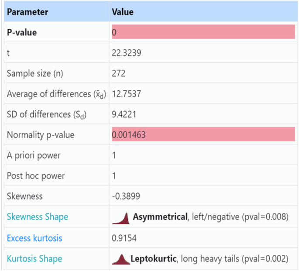
Task: Open the Excess kurtosis link
Action: pyautogui.click(x=34, y=238)
